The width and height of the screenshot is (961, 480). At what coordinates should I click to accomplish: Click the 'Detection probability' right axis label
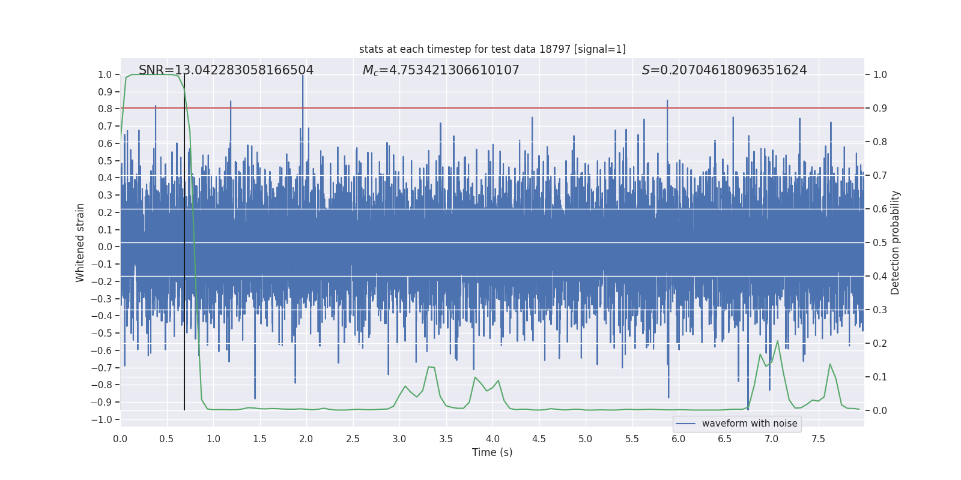(896, 242)
